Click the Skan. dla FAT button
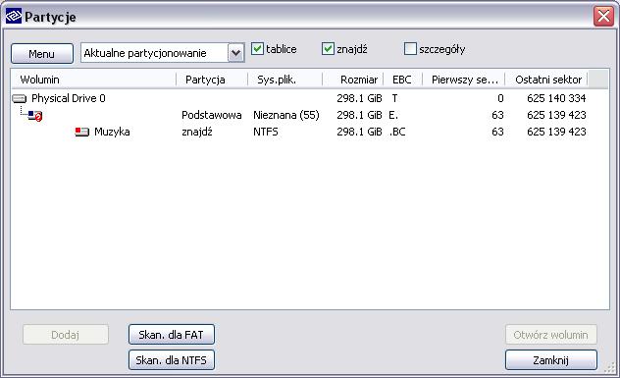The width and height of the screenshot is (620, 378). 172,335
